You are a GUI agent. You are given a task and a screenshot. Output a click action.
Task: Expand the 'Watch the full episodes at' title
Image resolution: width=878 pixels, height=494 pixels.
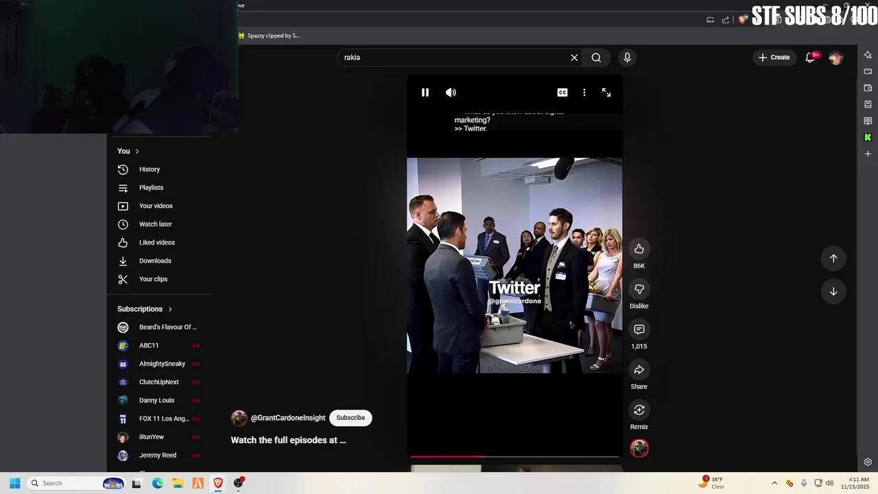(288, 440)
